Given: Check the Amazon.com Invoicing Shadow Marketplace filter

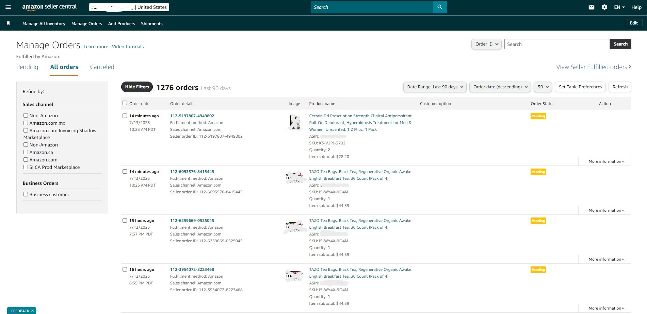Looking at the screenshot, I should click(x=26, y=130).
